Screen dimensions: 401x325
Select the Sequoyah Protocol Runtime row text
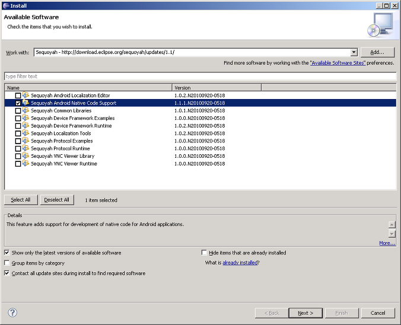(x=61, y=149)
